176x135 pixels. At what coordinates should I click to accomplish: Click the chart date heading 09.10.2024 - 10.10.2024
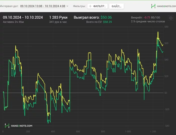[23, 17]
